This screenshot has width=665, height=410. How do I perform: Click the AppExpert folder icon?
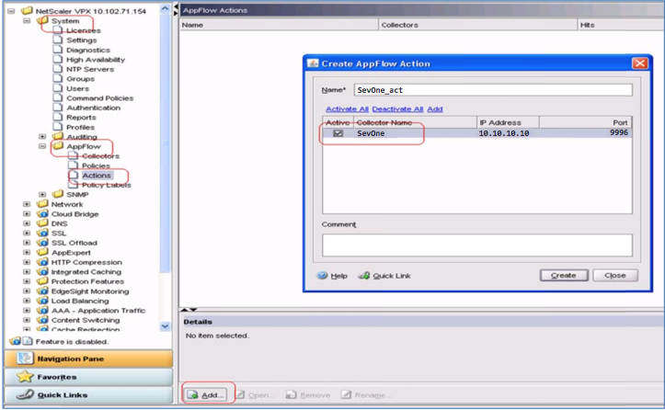(x=42, y=252)
